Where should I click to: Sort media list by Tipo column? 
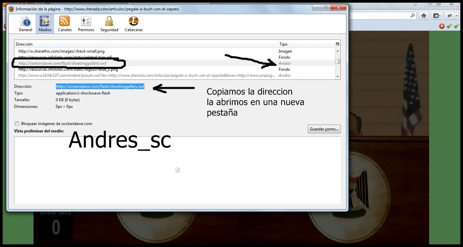306,44
